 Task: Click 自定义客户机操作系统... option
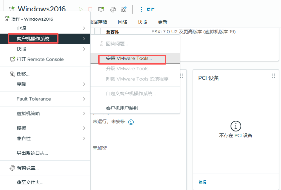point(135,94)
